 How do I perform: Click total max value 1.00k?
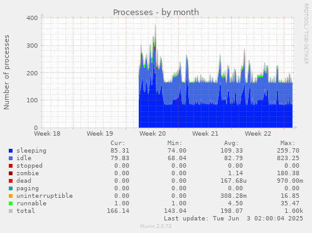[294, 211]
